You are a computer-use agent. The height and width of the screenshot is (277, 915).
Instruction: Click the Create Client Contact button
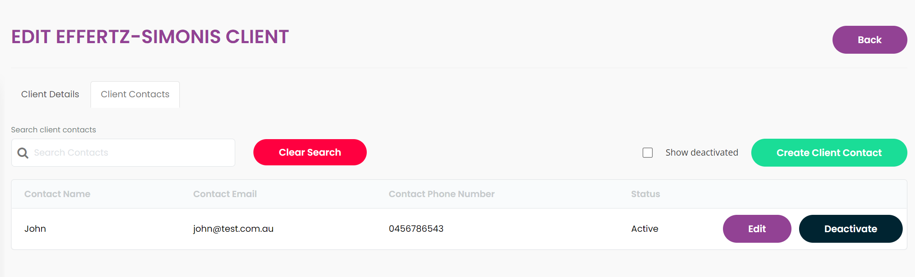(x=829, y=153)
